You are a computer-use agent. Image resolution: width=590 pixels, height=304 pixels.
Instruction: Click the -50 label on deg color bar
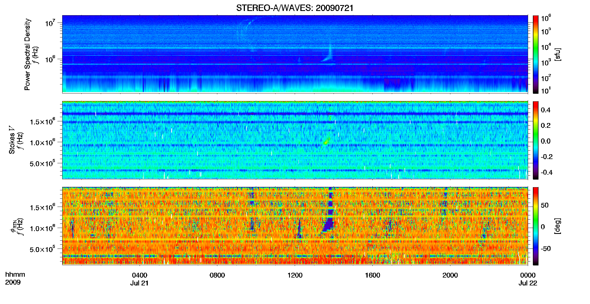pyautogui.click(x=546, y=249)
